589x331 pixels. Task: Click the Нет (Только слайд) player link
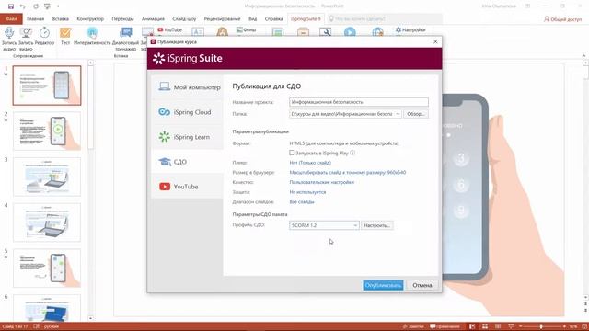click(310, 163)
